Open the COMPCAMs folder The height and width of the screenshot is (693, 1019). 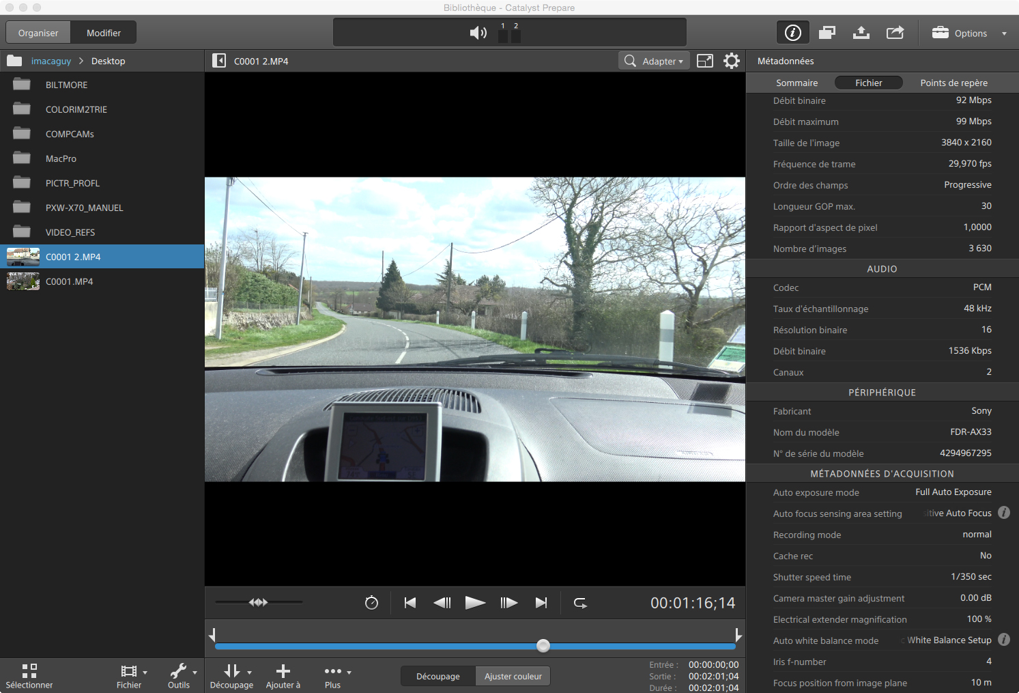102,134
